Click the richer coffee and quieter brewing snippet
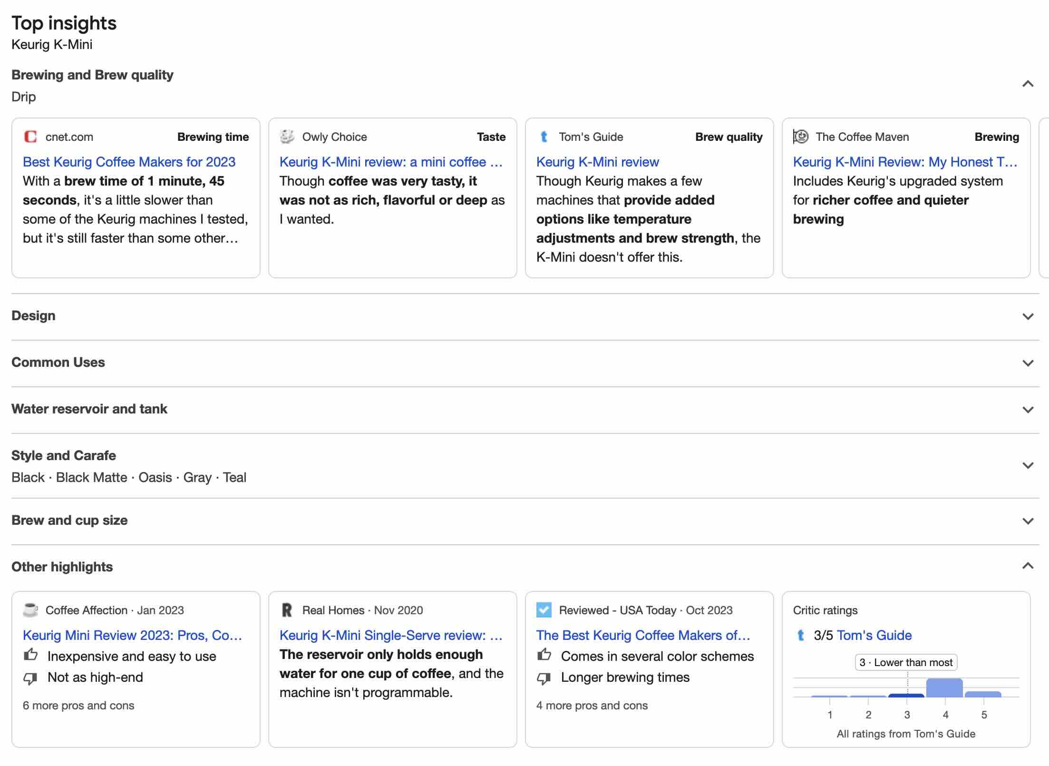The height and width of the screenshot is (766, 1049). tap(881, 209)
